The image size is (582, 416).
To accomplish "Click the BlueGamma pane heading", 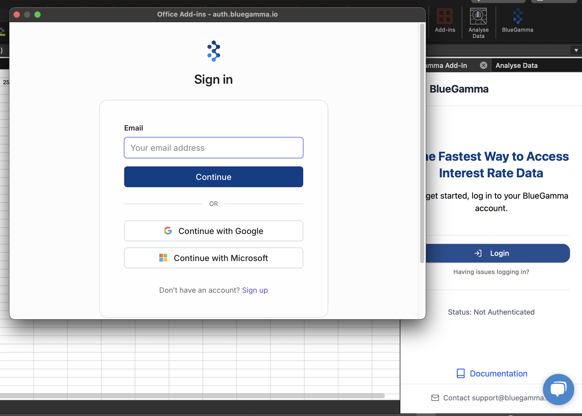I will click(459, 89).
